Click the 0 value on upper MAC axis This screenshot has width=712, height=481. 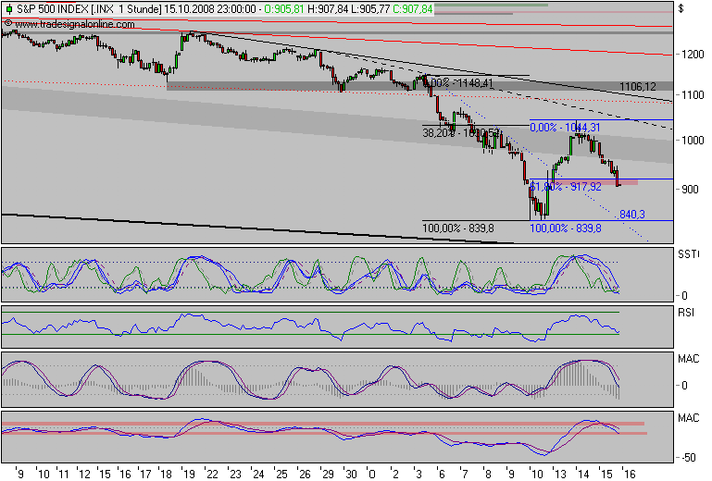pyautogui.click(x=684, y=386)
